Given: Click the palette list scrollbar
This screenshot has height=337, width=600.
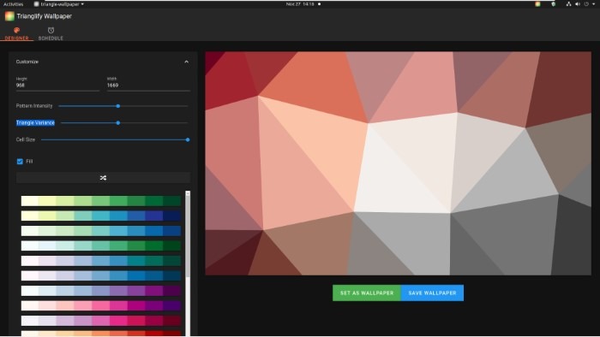Looking at the screenshot, I should pos(188,237).
